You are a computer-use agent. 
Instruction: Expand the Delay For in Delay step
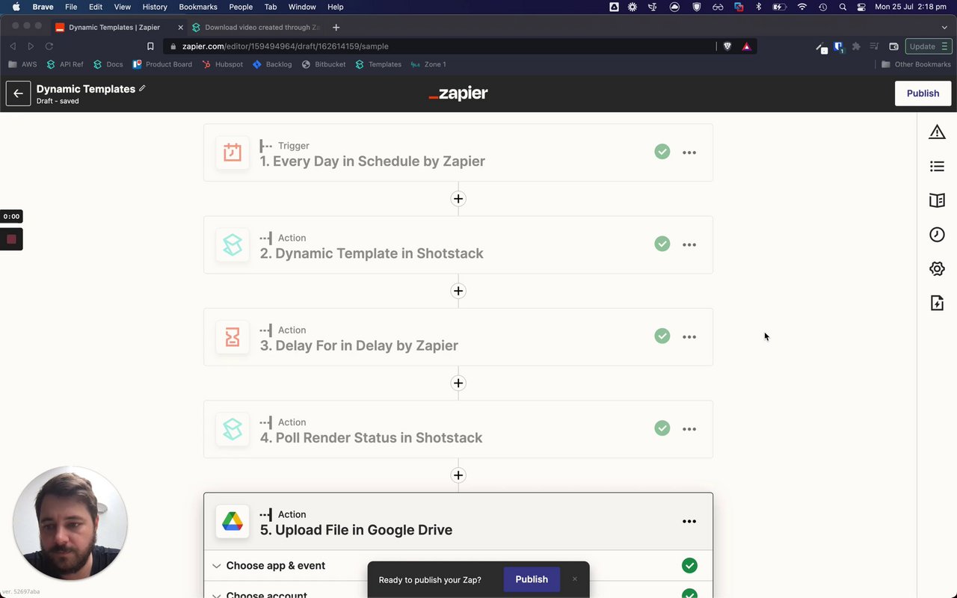pyautogui.click(x=458, y=337)
